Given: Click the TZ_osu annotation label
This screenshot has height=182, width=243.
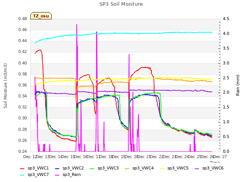Looking at the screenshot, I should [x=41, y=16].
